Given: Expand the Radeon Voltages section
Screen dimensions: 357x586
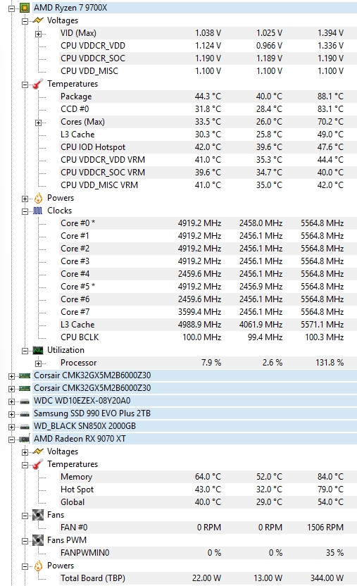Looking at the screenshot, I should click(x=25, y=452).
